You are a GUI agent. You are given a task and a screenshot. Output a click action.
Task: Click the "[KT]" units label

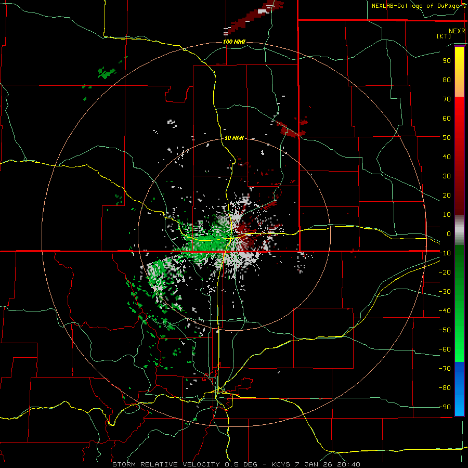(444, 36)
